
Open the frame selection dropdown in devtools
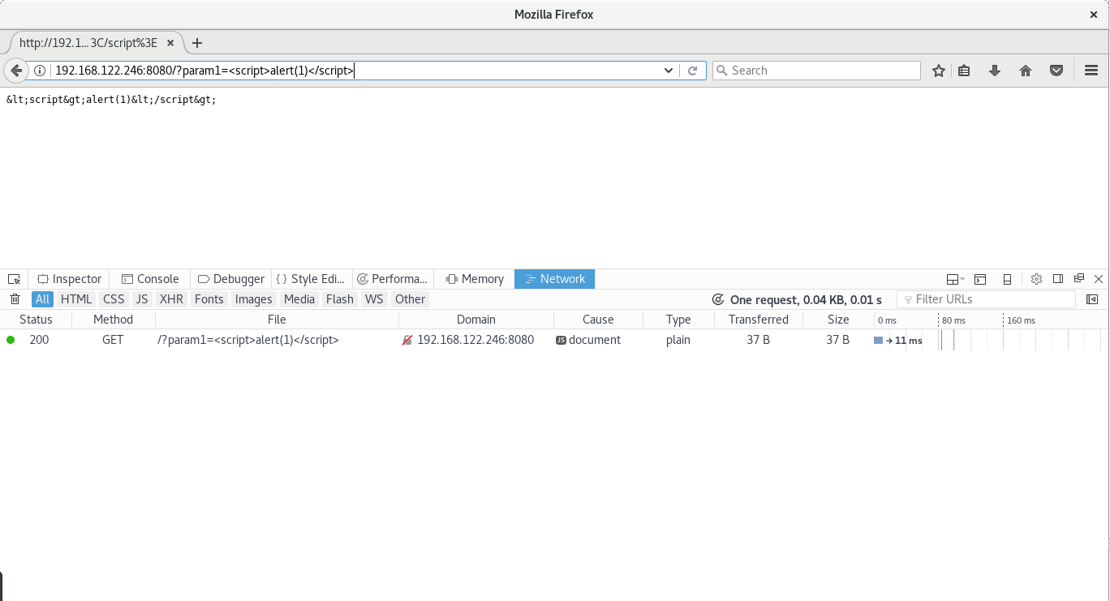(954, 279)
